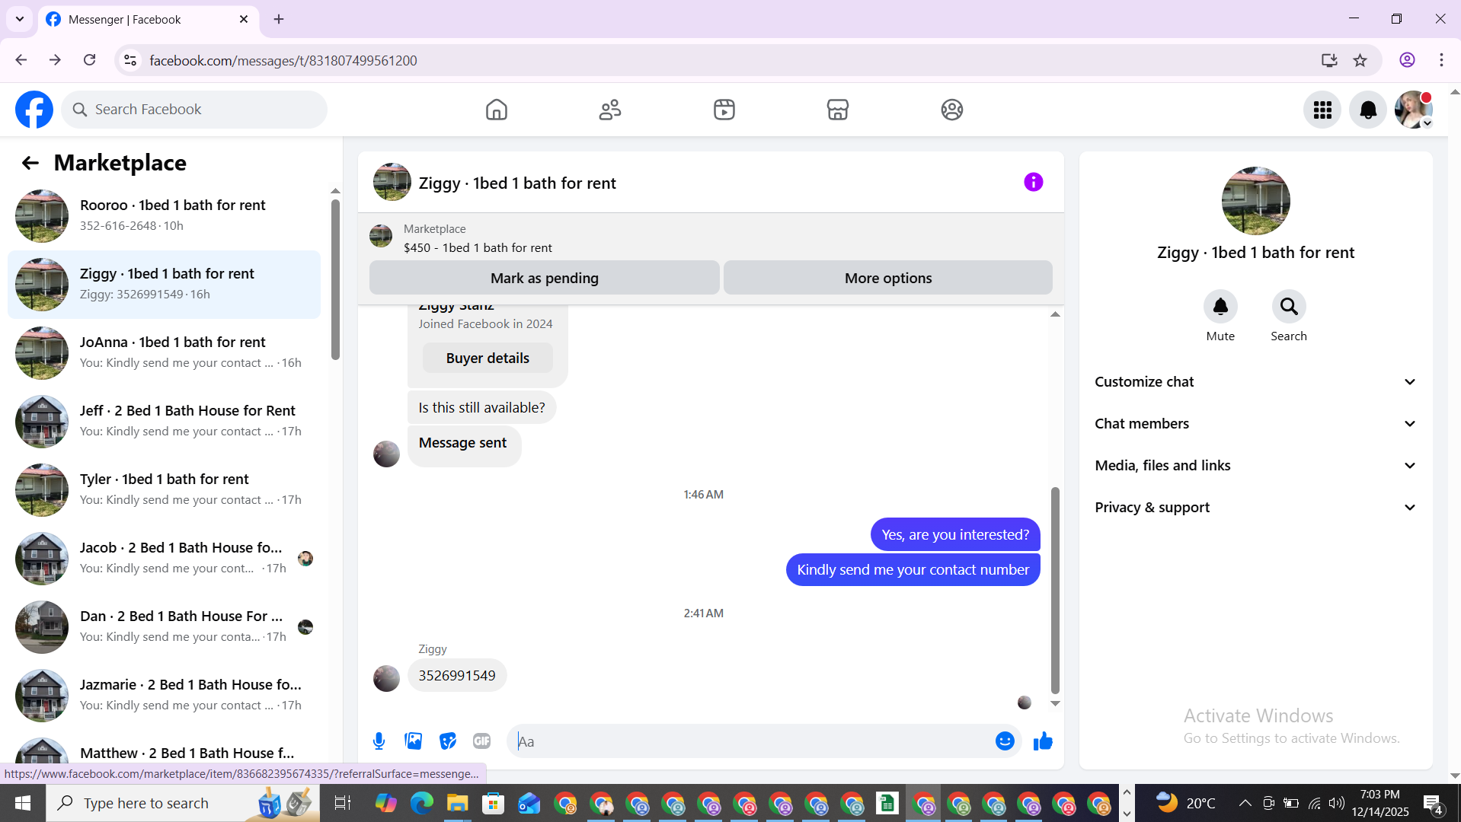Expand Customize chat section
Viewport: 1461px width, 822px height.
click(1255, 382)
